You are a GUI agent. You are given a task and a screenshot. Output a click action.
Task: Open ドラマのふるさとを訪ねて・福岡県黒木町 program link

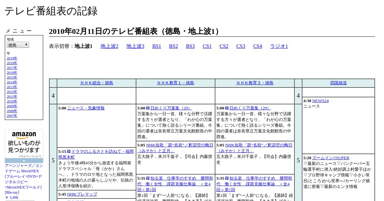(96, 154)
